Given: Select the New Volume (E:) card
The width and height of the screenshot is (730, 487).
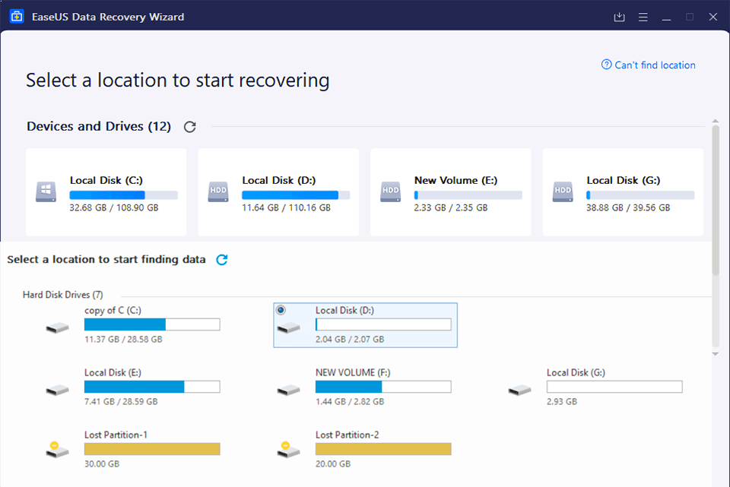Looking at the screenshot, I should pyautogui.click(x=451, y=192).
